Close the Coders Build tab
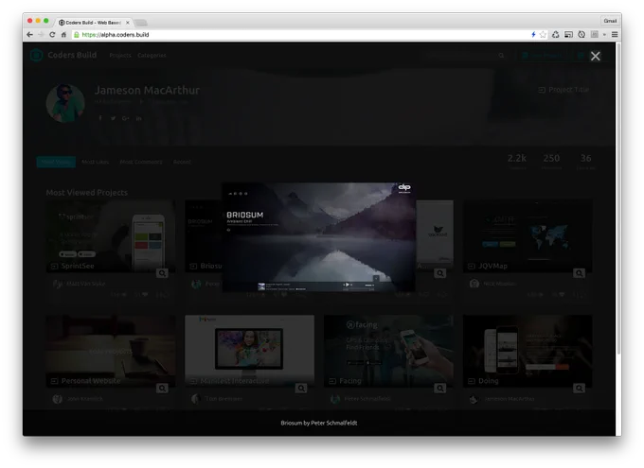 click(x=127, y=23)
